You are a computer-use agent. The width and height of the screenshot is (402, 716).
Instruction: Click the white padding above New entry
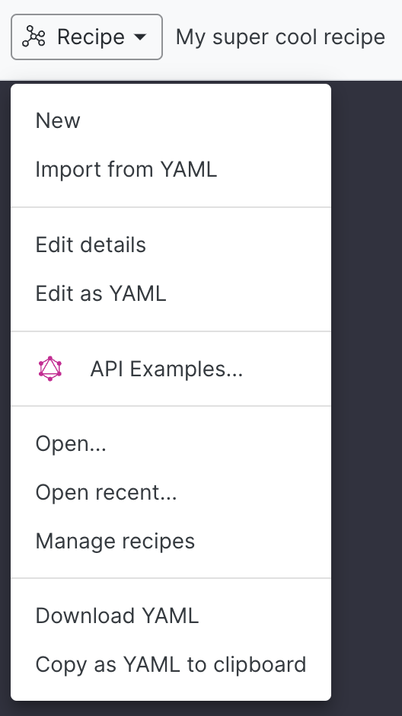pos(171,90)
